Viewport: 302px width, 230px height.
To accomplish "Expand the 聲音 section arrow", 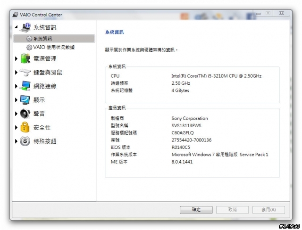I will [16, 114].
